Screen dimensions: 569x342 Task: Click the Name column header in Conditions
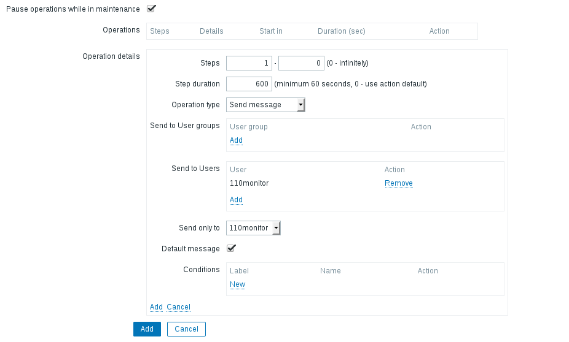(x=330, y=271)
